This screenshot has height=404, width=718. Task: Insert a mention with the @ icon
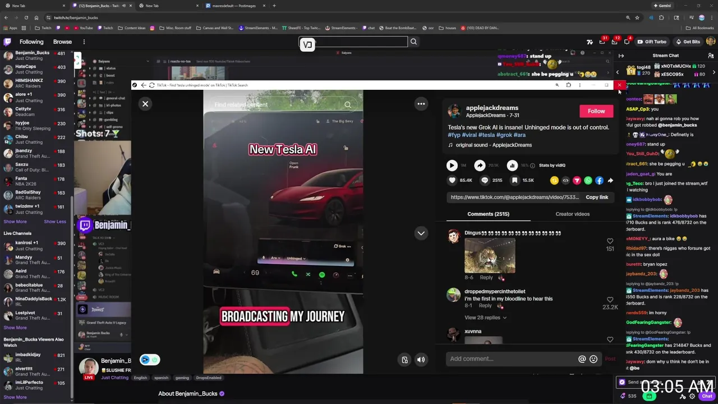[582, 359]
